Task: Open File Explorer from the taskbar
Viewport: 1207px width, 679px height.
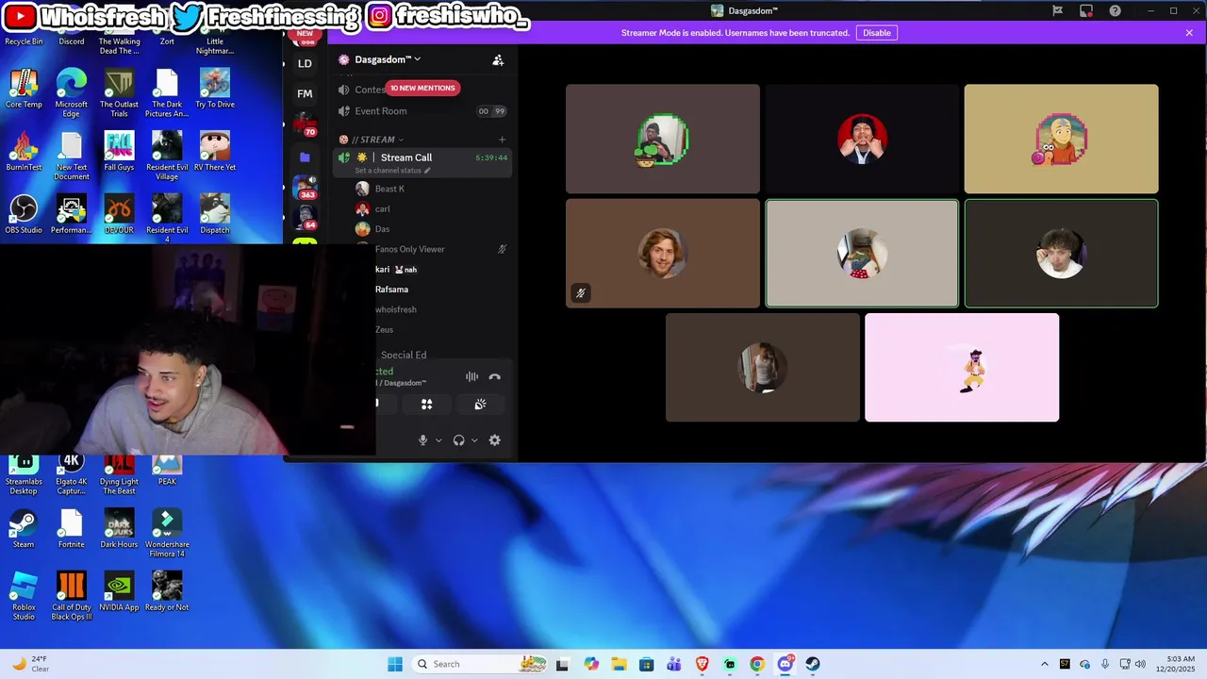Action: (619, 664)
